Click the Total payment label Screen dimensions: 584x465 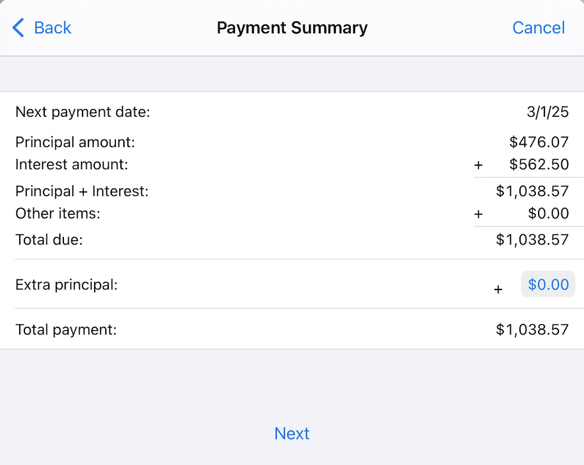[x=66, y=330]
